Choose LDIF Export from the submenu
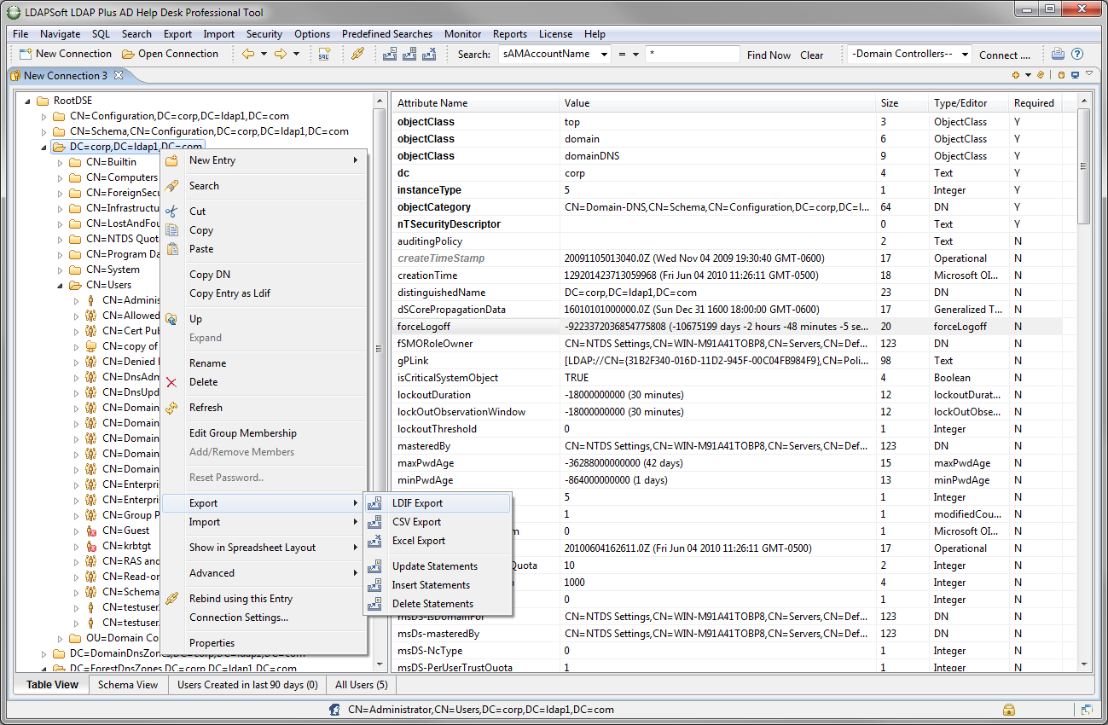This screenshot has height=725, width=1108. click(417, 503)
